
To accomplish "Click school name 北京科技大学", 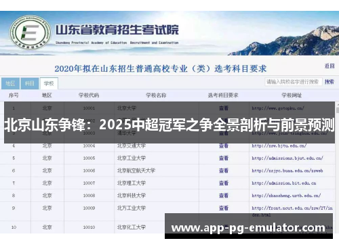I will 132,196.
